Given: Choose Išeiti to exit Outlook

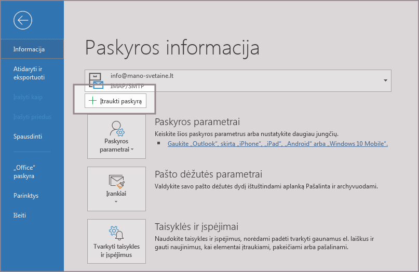Looking at the screenshot, I should pyautogui.click(x=20, y=215).
